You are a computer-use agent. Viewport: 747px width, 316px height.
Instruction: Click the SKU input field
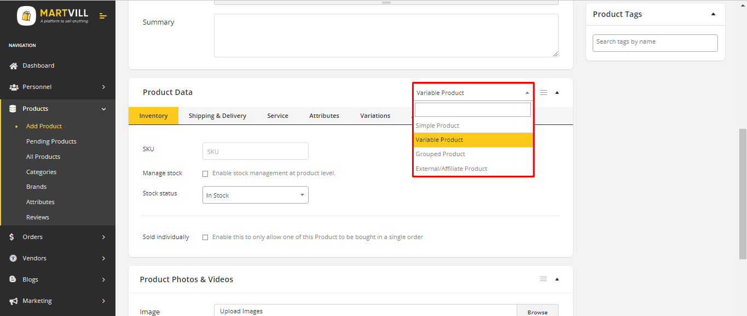coord(255,151)
